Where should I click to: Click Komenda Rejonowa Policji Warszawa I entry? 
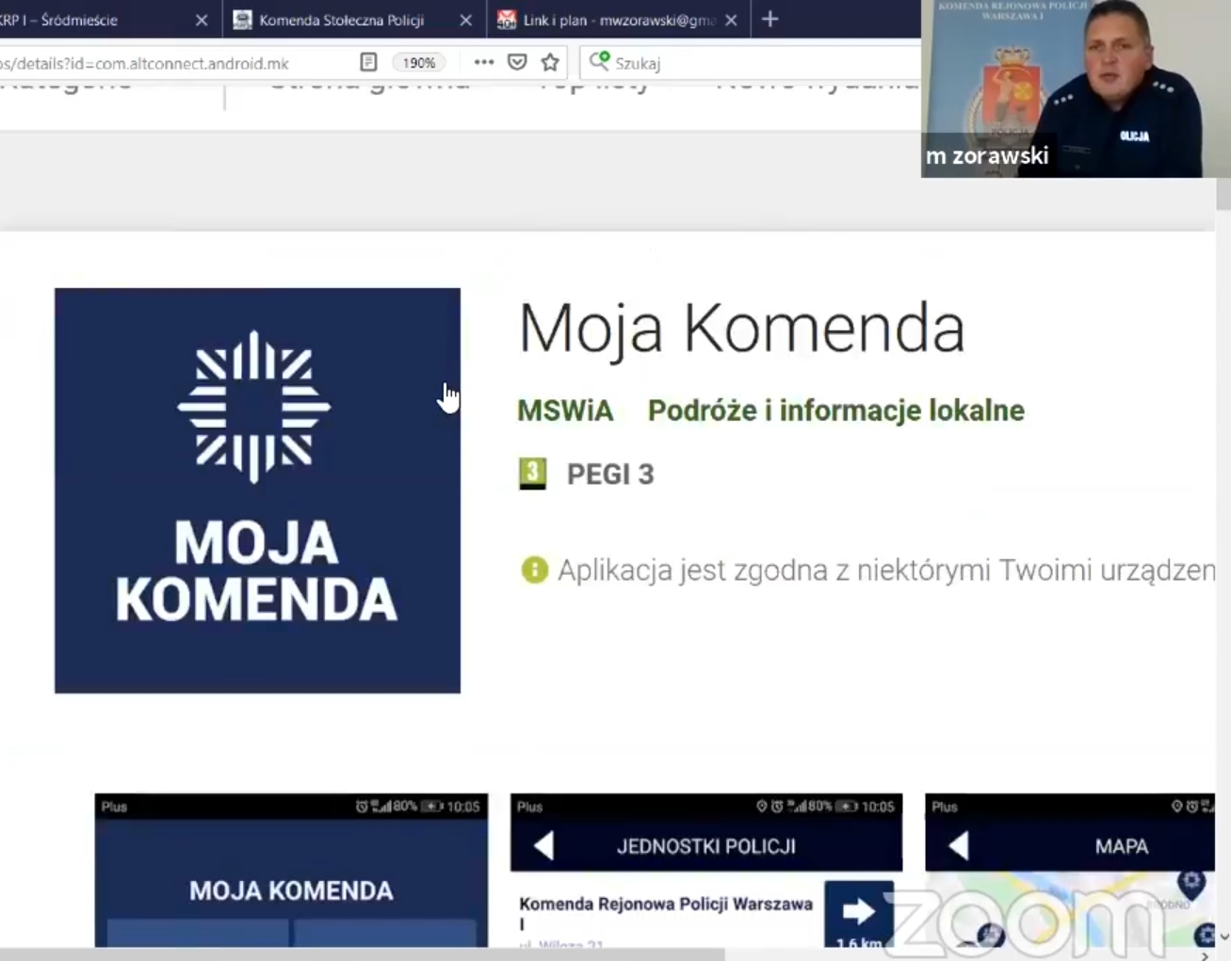665,913
